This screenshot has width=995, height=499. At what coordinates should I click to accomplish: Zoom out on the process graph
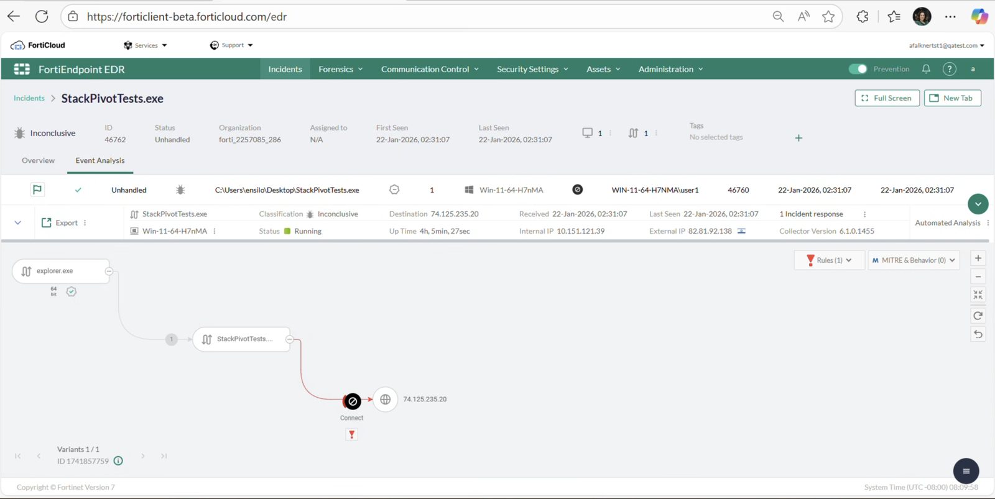tap(978, 277)
